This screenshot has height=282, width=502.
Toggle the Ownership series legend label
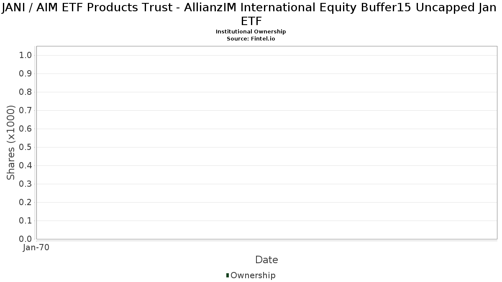coord(253,275)
